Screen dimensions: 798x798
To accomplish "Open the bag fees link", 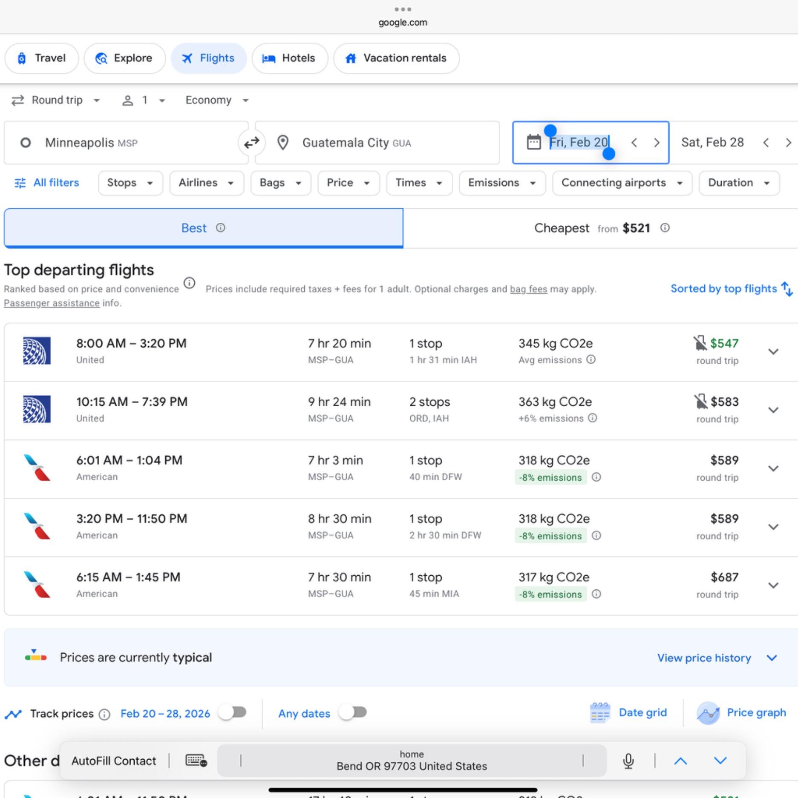I will click(528, 289).
